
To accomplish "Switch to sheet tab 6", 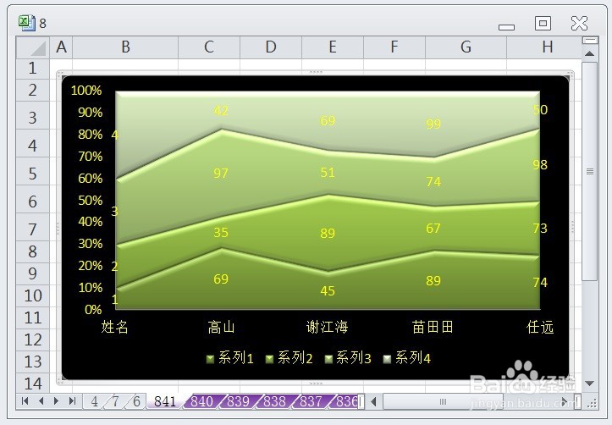I will pyautogui.click(x=136, y=401).
